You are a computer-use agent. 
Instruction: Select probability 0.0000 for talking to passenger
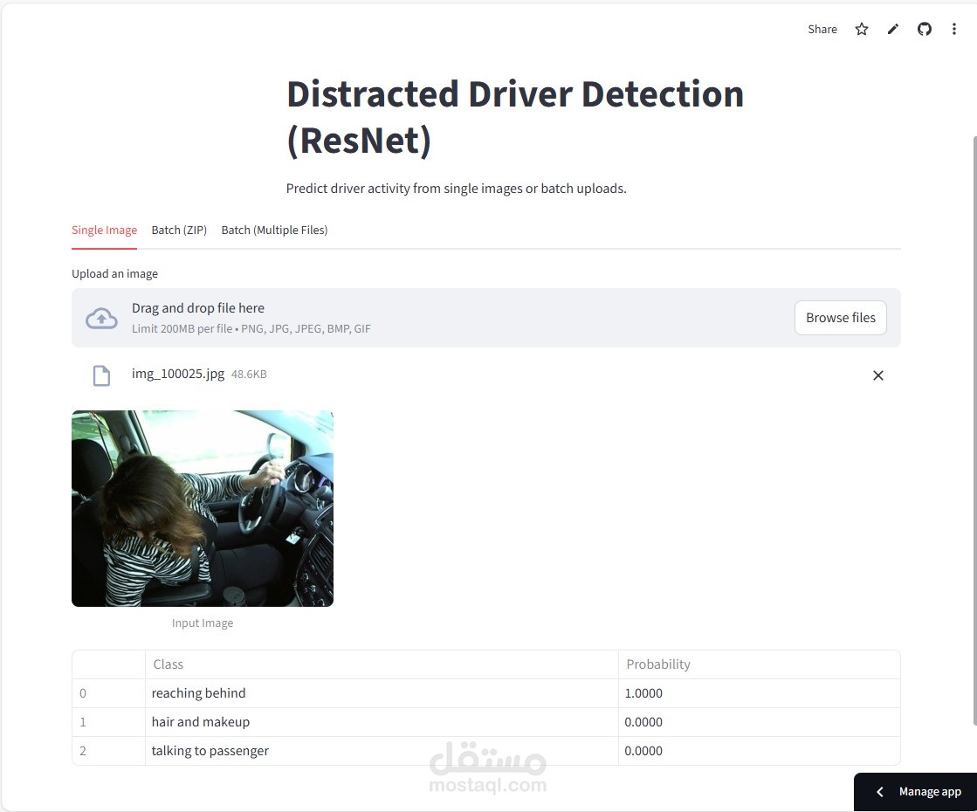(759, 750)
